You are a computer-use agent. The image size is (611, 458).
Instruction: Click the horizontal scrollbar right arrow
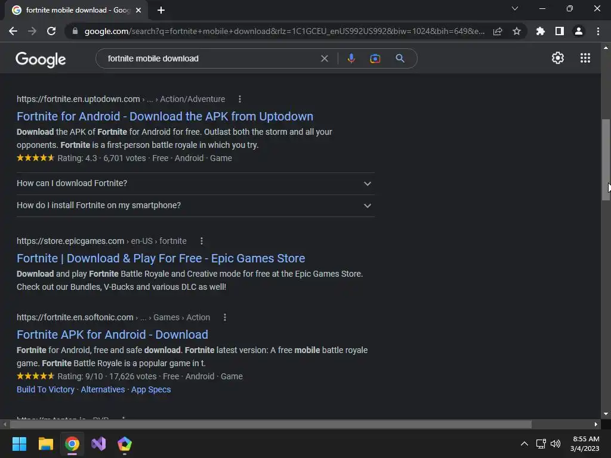coord(596,424)
